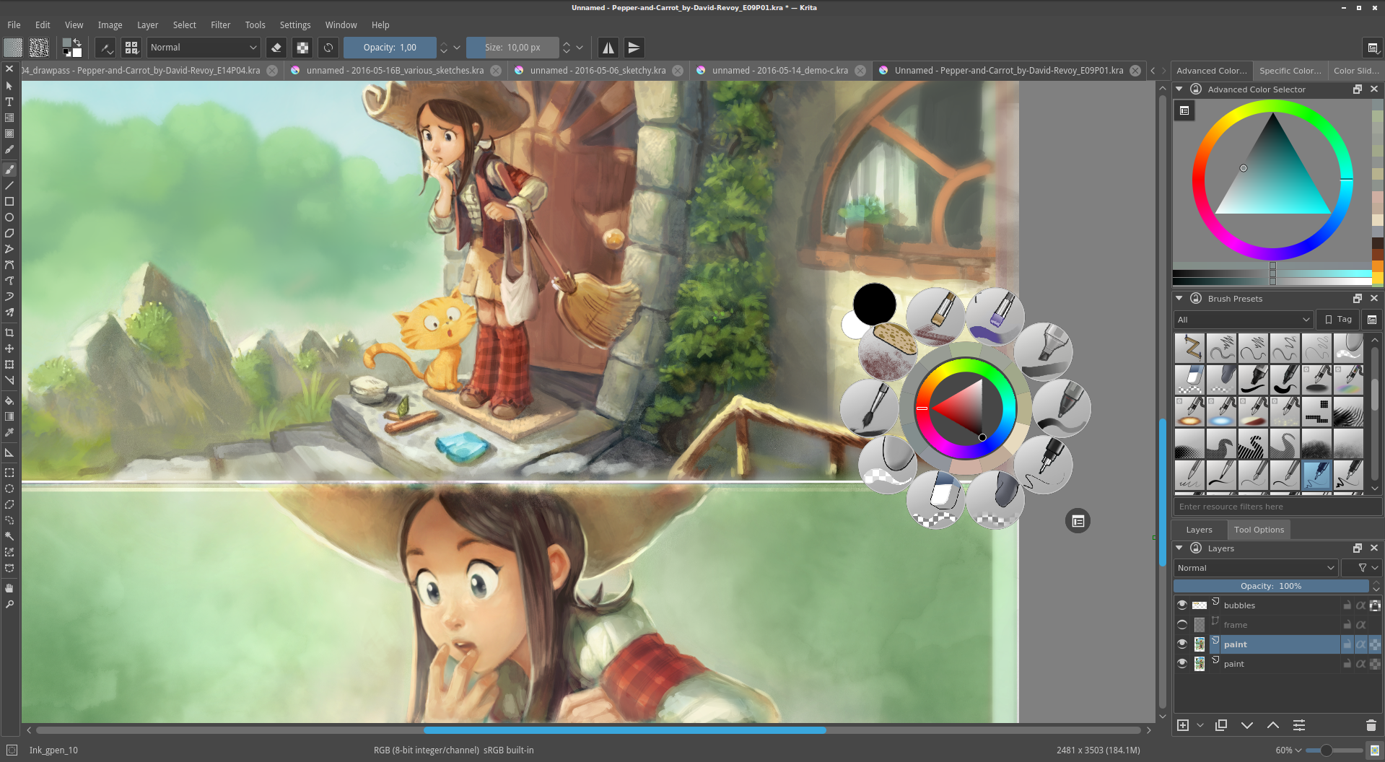
Task: Open the Filter menu
Action: 220,25
